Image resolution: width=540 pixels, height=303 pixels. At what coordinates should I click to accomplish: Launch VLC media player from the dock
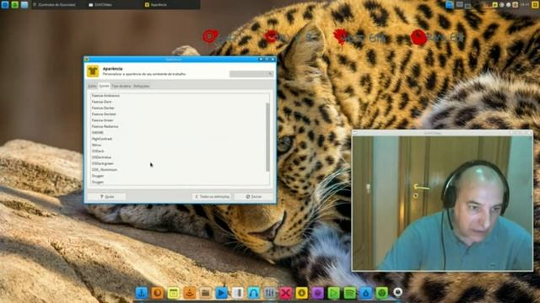click(x=189, y=293)
